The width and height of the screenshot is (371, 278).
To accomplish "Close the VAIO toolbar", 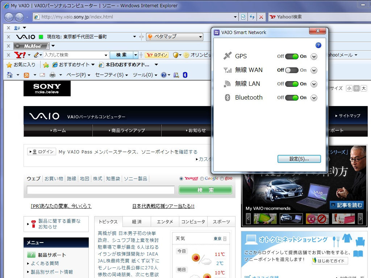I will click(9, 37).
